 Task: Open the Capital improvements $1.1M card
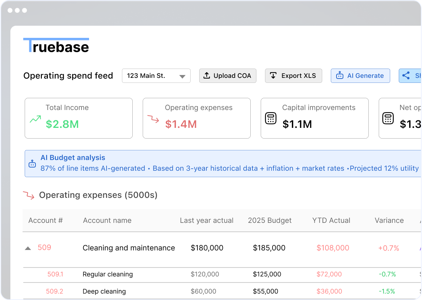315,118
